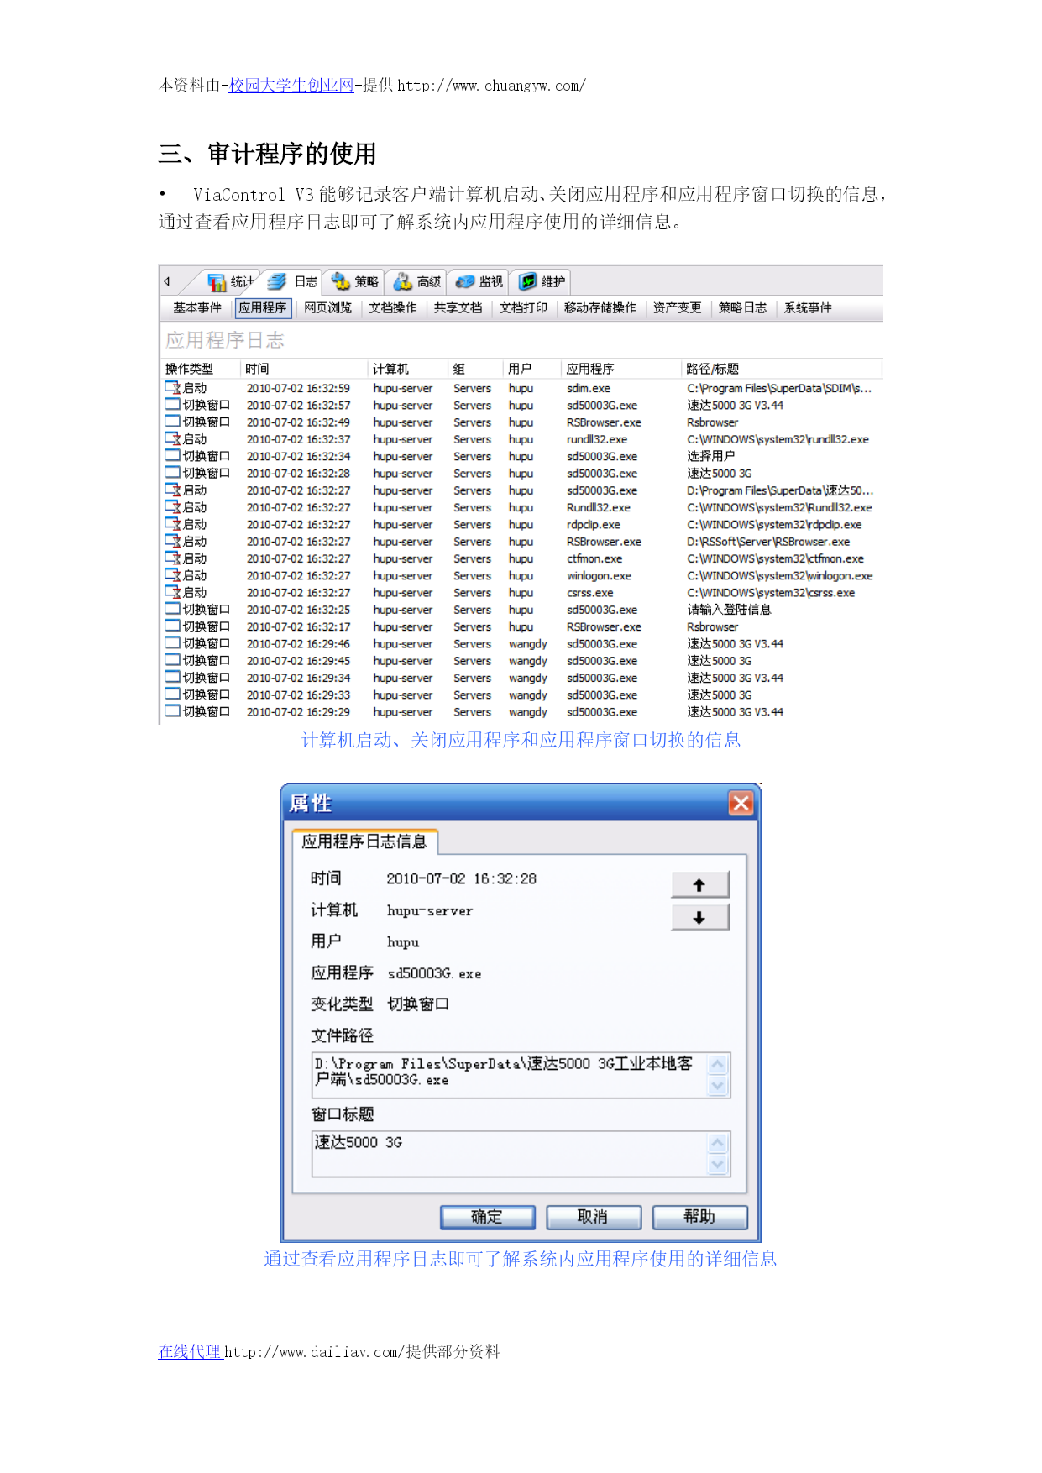Open the 日志 log toolbar tab
This screenshot has height=1473, width=1042.
point(293,282)
